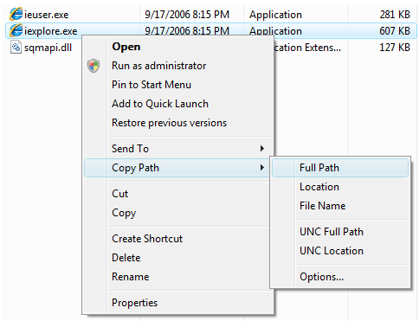Select the sqmapi.dll file name
The width and height of the screenshot is (419, 321).
click(x=48, y=48)
